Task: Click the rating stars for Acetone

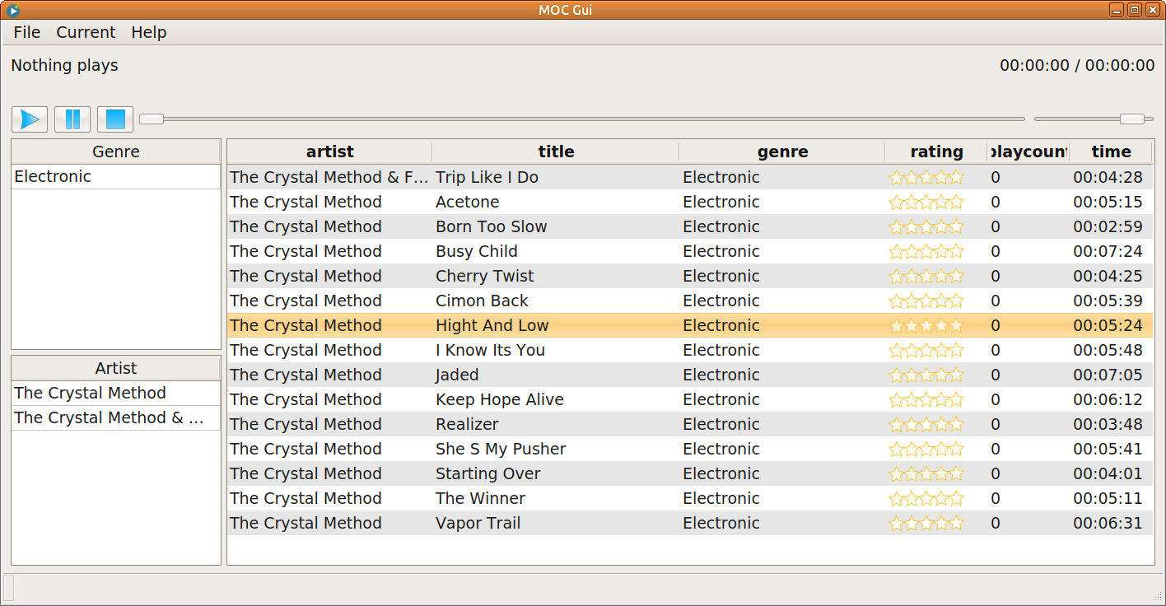Action: pos(926,202)
